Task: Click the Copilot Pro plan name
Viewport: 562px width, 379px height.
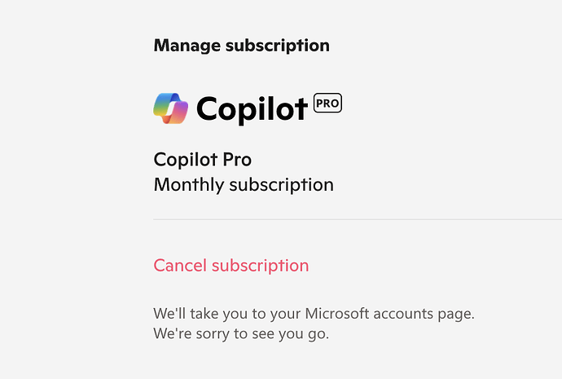Action: click(203, 160)
